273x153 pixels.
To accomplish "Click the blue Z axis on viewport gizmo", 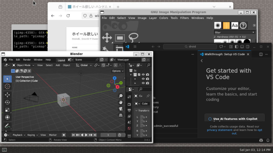I will click(x=114, y=78).
